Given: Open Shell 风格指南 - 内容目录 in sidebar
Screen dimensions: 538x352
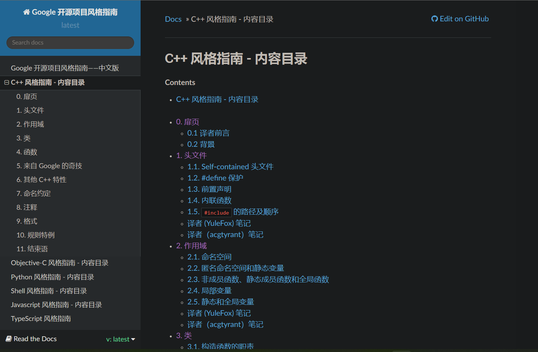Looking at the screenshot, I should (70, 291).
